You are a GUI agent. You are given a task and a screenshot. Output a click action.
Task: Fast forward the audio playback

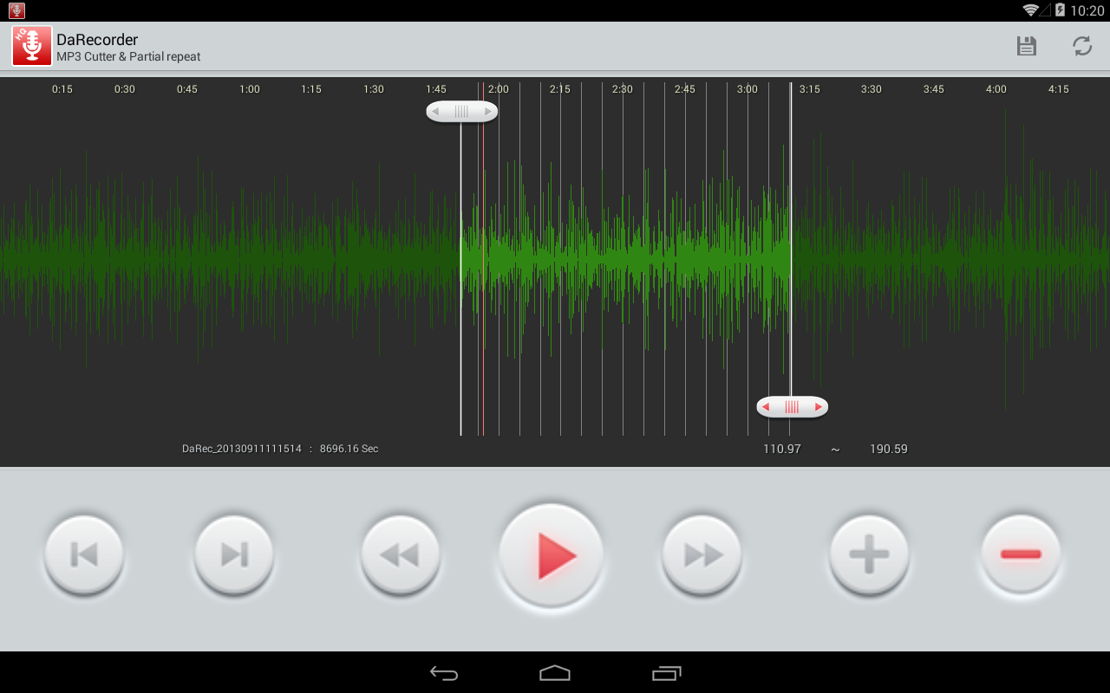702,554
